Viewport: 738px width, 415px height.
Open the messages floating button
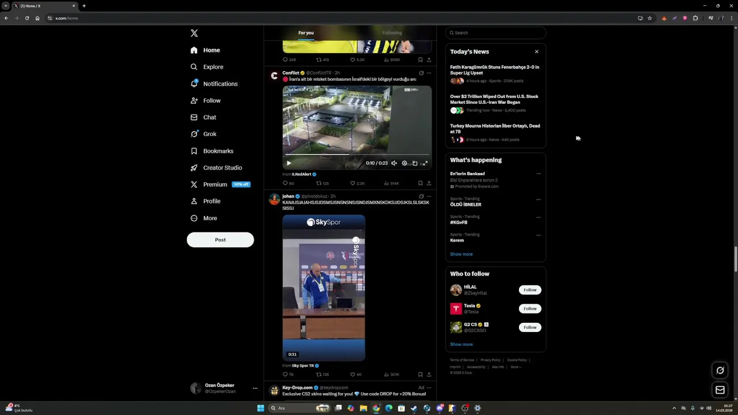(720, 390)
